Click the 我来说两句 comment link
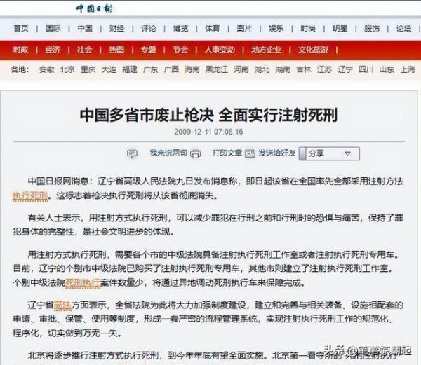 168,153
